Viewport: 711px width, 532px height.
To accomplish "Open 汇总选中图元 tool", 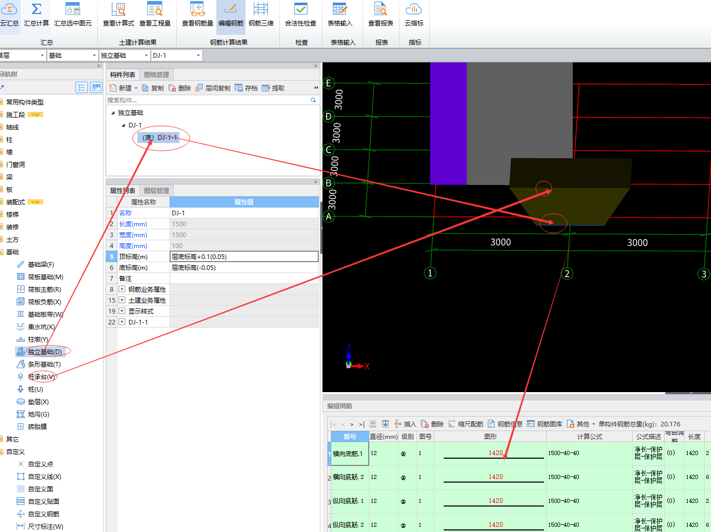I will click(x=73, y=15).
